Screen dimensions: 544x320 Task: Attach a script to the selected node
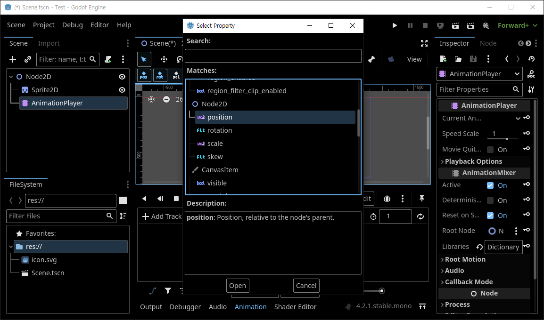(x=108, y=59)
